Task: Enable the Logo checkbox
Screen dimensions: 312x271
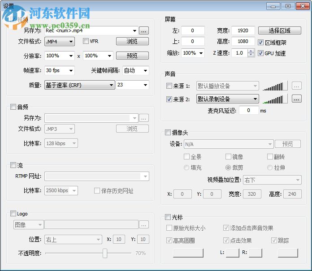Action: (13, 214)
